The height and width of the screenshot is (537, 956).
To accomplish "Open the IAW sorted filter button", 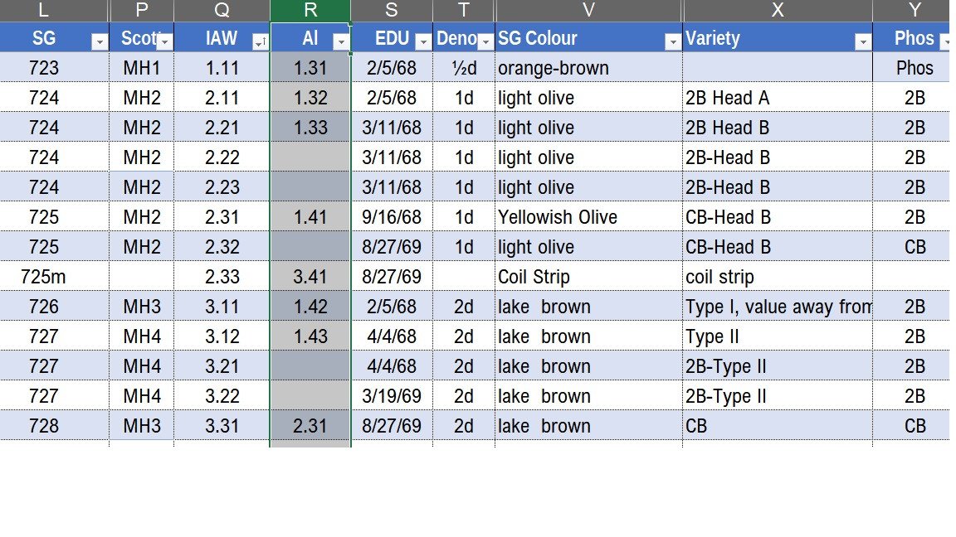I will point(260,41).
